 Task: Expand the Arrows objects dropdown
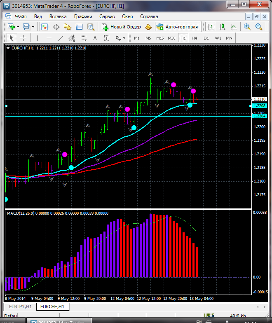[x=123, y=38]
